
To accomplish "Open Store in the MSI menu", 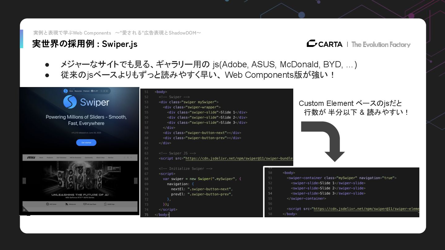I will pyautogui.click(x=41, y=157).
